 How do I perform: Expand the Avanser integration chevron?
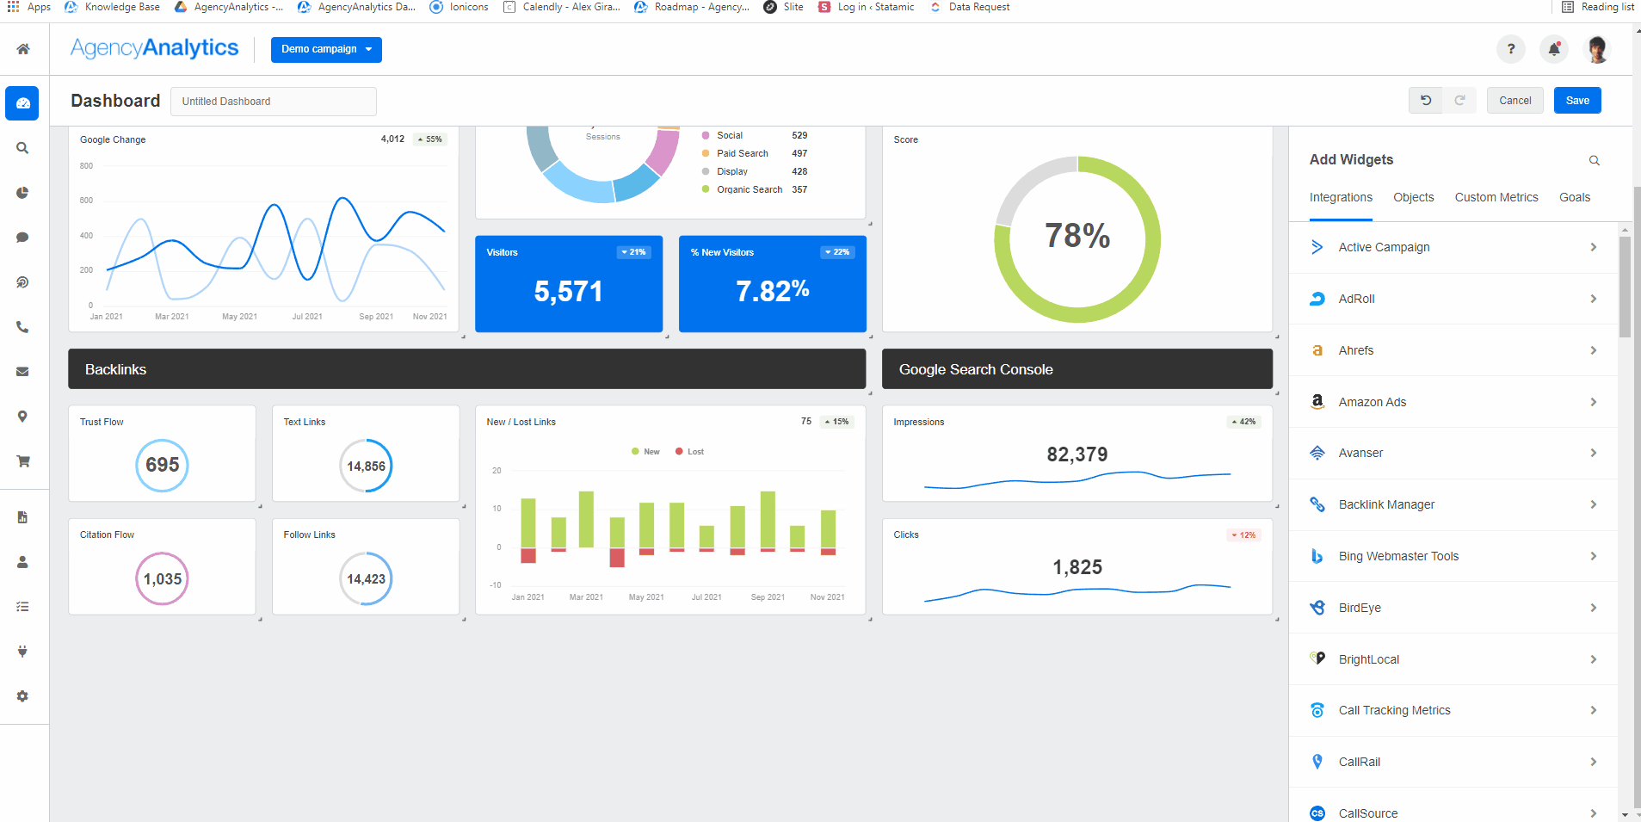pos(1594,453)
